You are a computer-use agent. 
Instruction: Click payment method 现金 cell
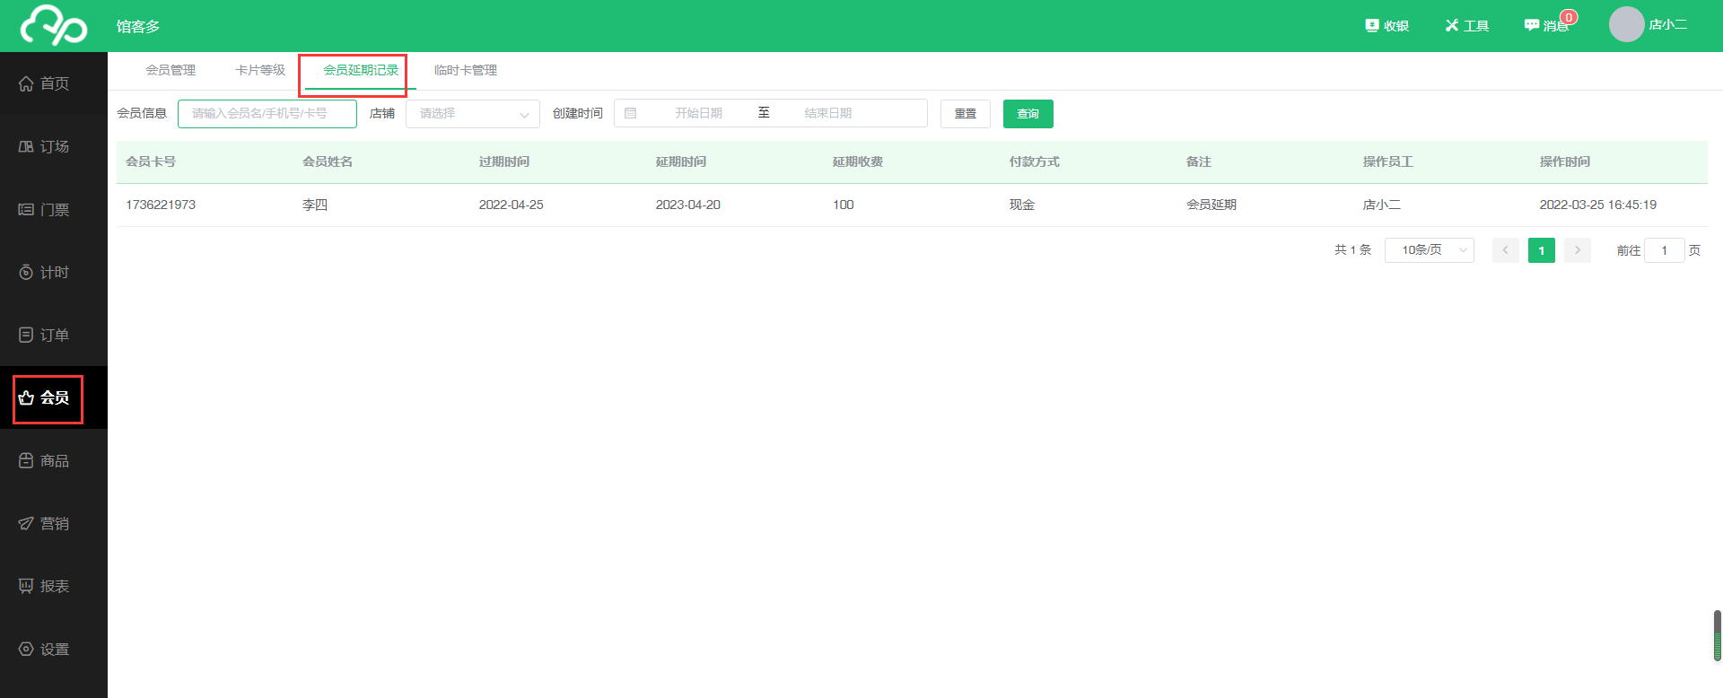click(x=1022, y=205)
